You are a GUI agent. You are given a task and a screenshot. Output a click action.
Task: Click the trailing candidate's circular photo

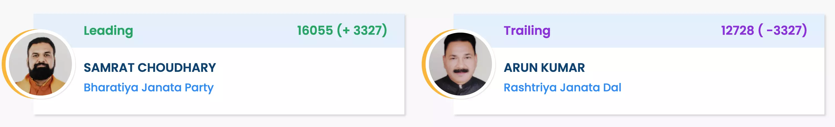point(460,64)
